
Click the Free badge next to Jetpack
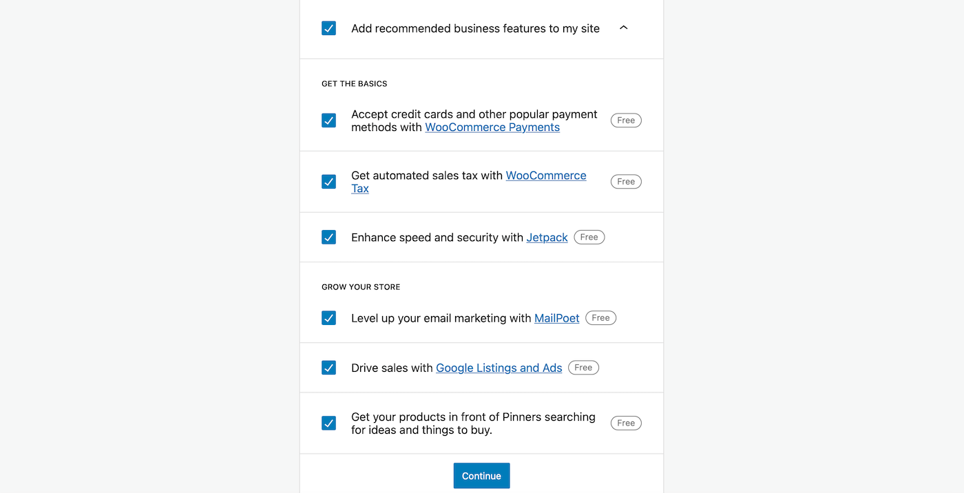click(x=589, y=236)
